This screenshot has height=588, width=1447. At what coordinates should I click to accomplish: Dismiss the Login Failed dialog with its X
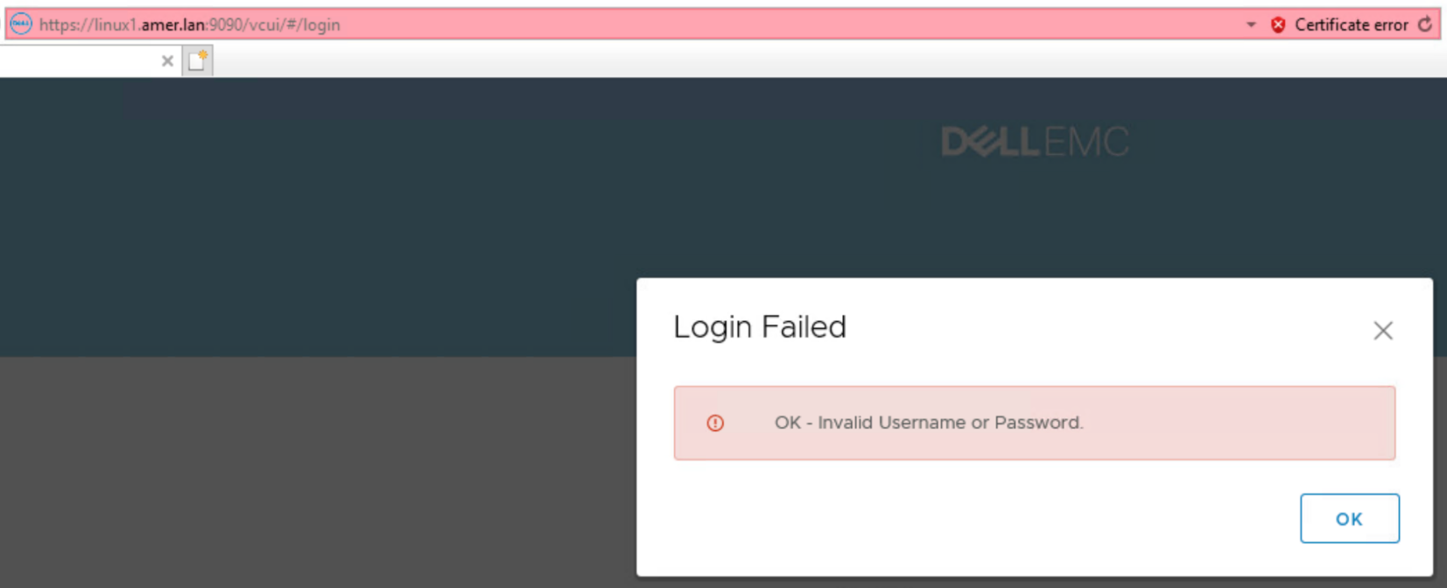(1382, 331)
